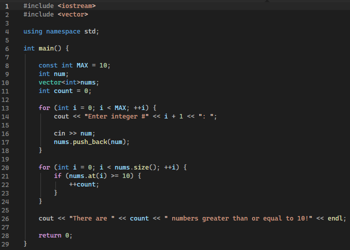This screenshot has width=350, height=250.
Task: Click the 'at' method call on line 21
Action: 92,176
